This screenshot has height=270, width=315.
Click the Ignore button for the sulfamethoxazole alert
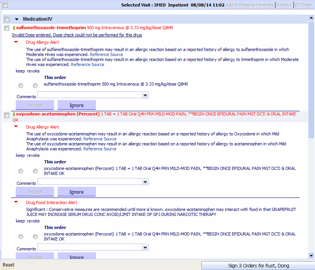point(76,105)
